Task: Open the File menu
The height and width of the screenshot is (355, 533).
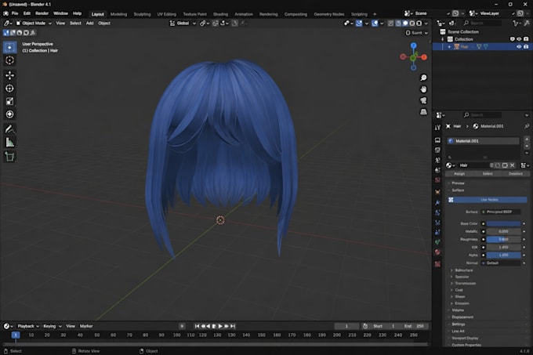Action: click(15, 13)
